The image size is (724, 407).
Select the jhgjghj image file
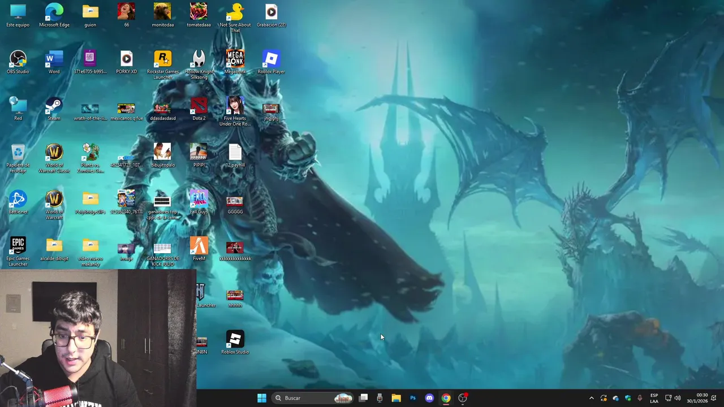pos(271,111)
